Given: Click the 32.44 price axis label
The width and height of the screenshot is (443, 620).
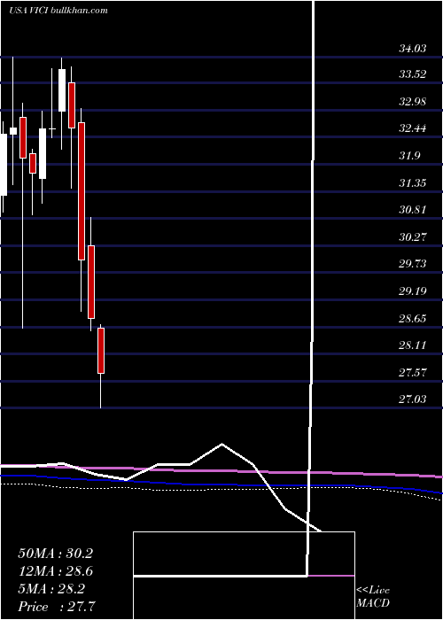Looking at the screenshot, I should coord(413,128).
